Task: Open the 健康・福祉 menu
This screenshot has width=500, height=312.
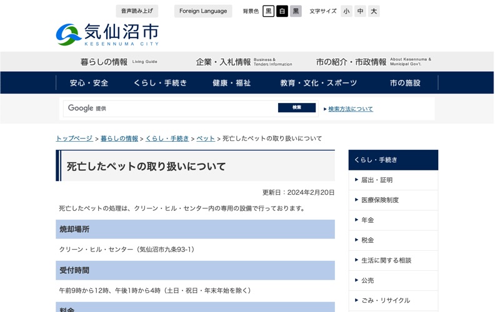Action: [x=231, y=83]
